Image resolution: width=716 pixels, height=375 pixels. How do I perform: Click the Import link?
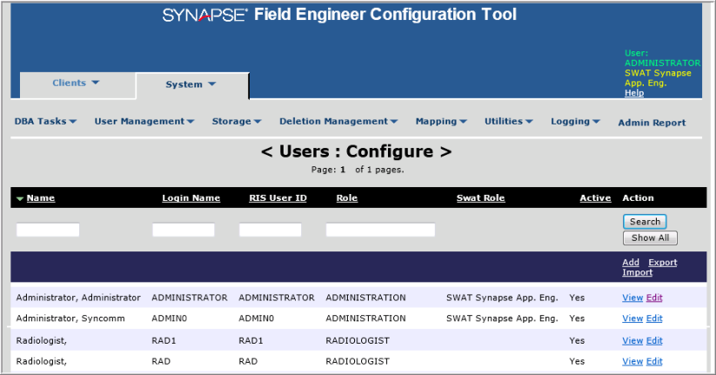637,272
